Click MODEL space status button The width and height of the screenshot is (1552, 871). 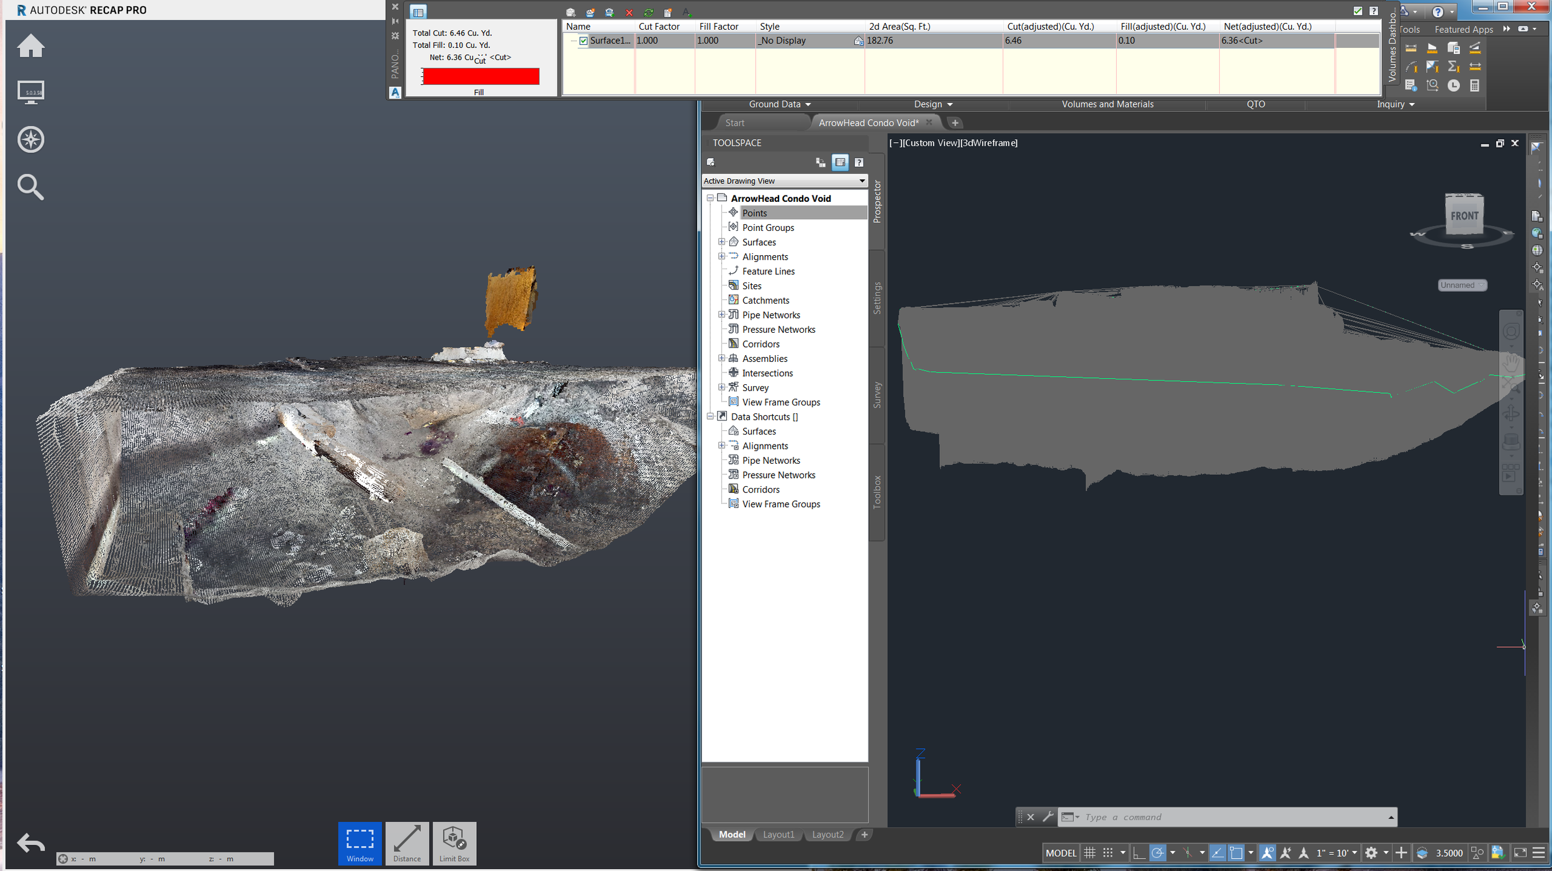[x=1061, y=853]
